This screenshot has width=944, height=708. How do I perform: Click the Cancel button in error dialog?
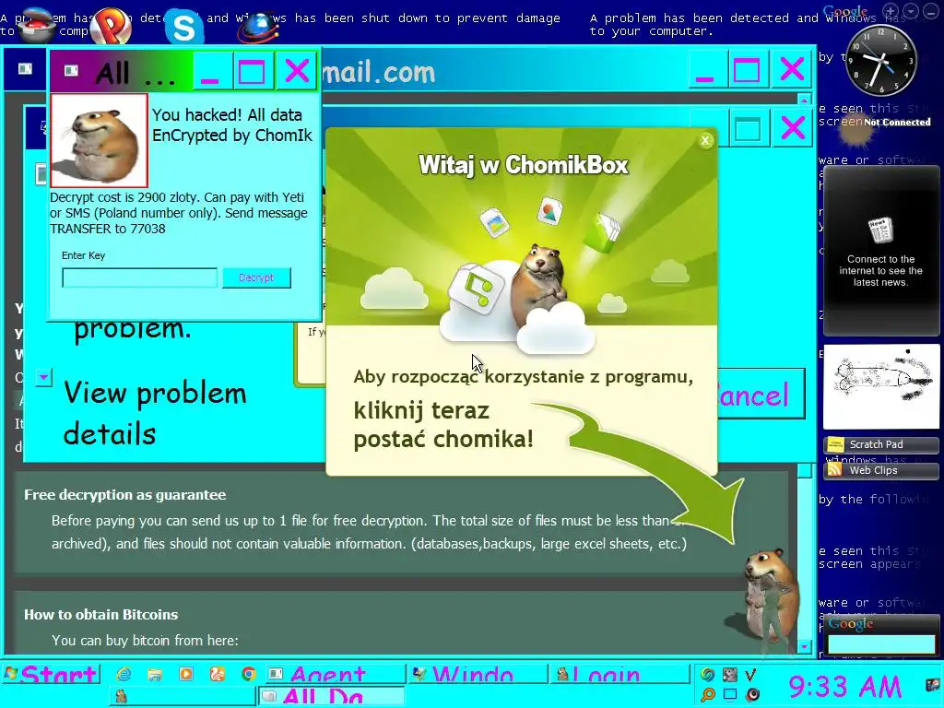coord(760,395)
